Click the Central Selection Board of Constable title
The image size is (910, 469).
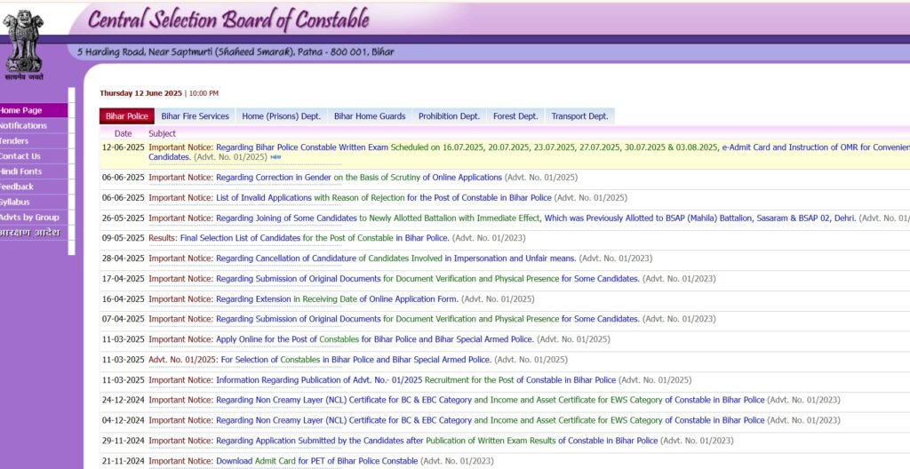coord(228,20)
